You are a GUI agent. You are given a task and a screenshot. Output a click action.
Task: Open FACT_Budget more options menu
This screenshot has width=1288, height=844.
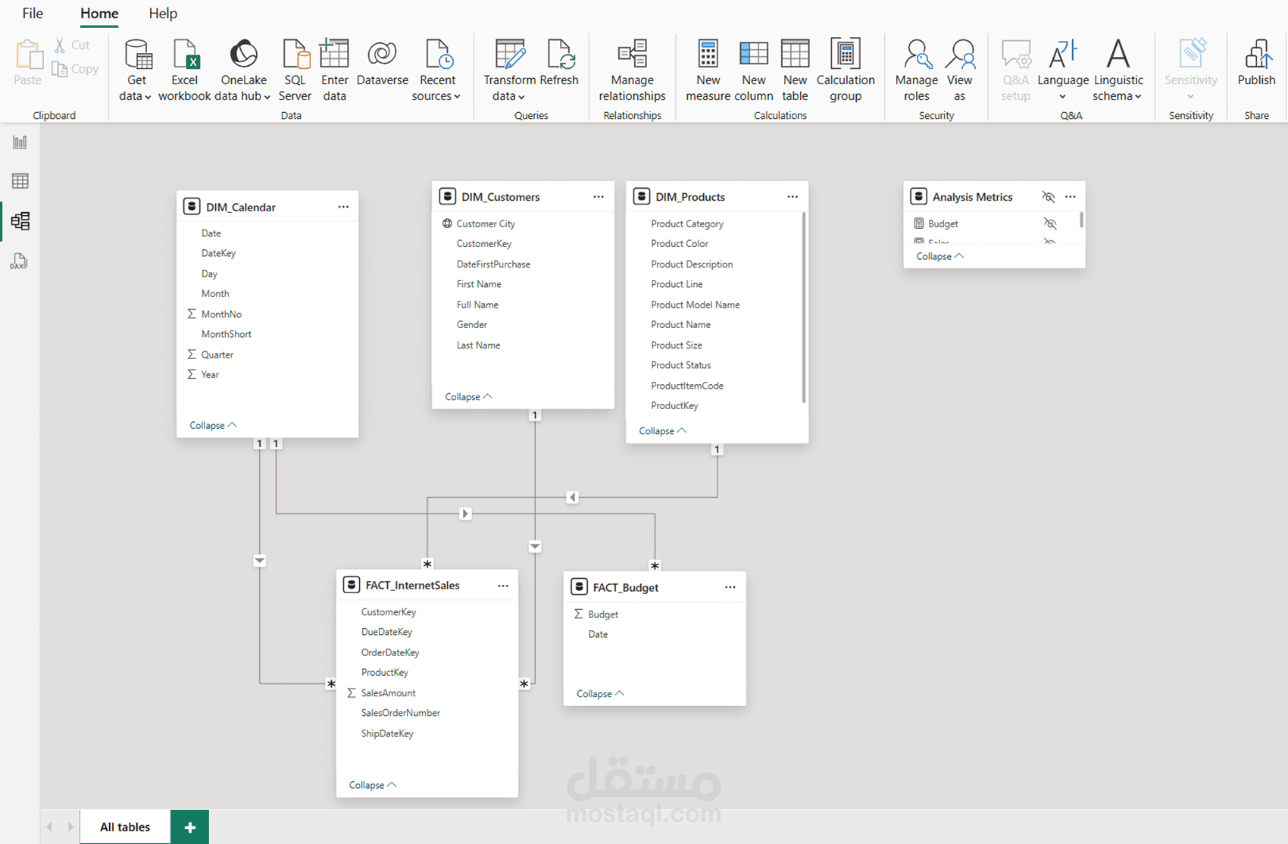tap(730, 587)
